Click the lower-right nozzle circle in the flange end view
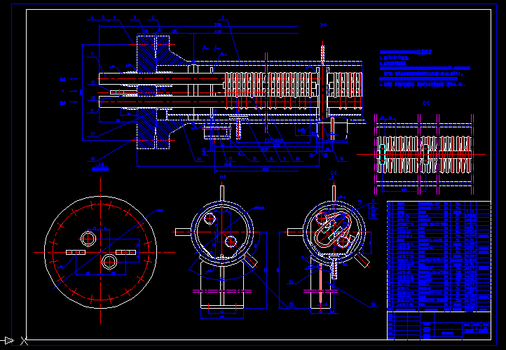The width and height of the screenshot is (506, 350). point(109,262)
